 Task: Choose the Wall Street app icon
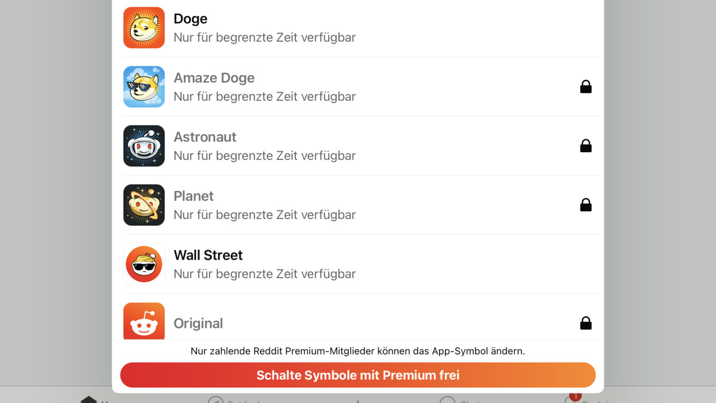(144, 264)
